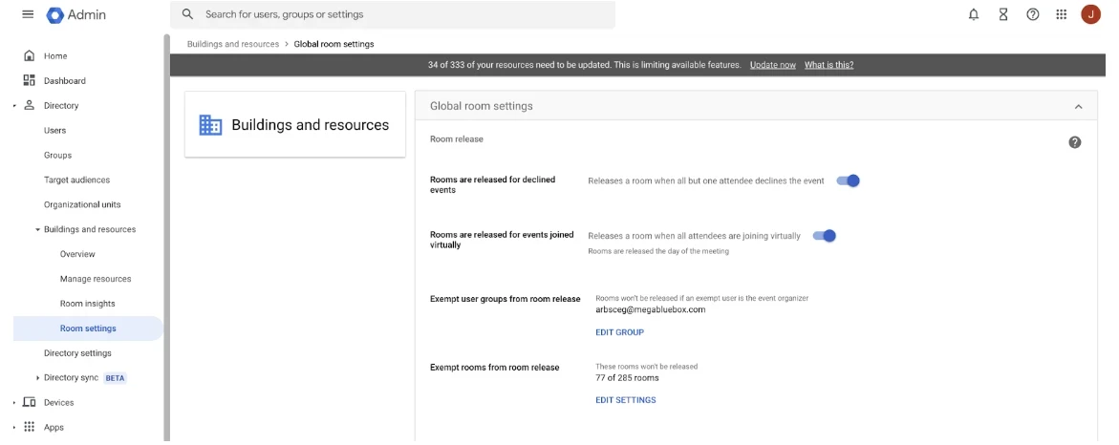Open the main hamburger menu
The width and height of the screenshot is (1119, 445).
tap(28, 14)
